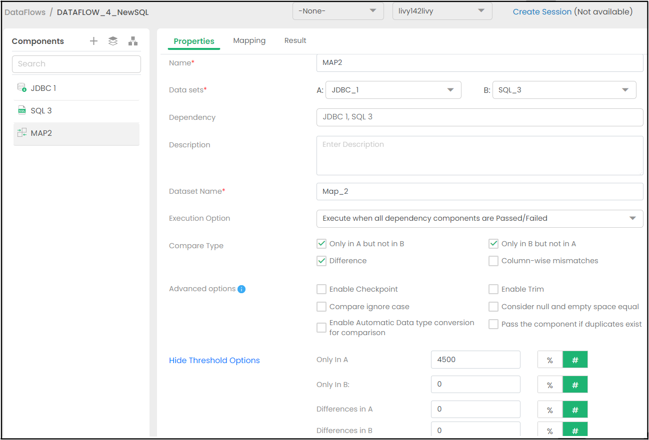The width and height of the screenshot is (649, 440).
Task: Click Hide Threshold Options link
Action: [214, 360]
